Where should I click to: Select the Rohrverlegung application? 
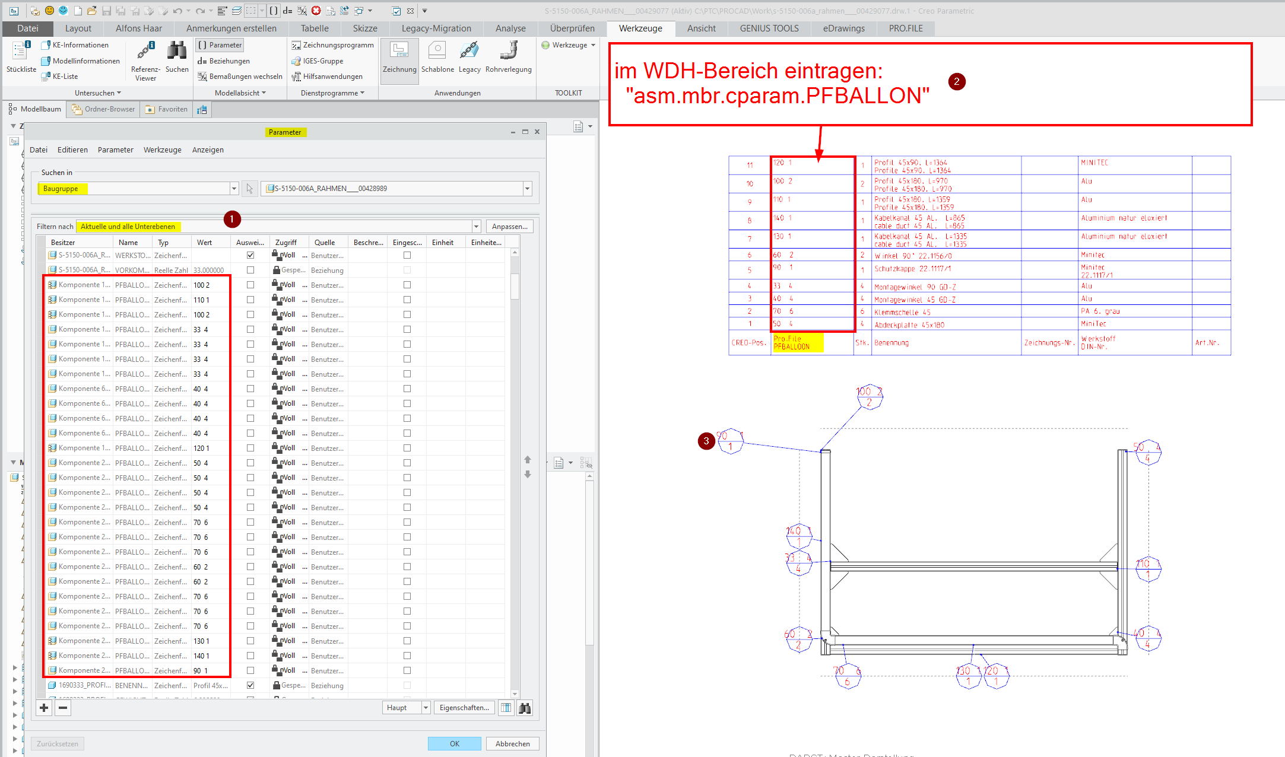click(x=509, y=58)
